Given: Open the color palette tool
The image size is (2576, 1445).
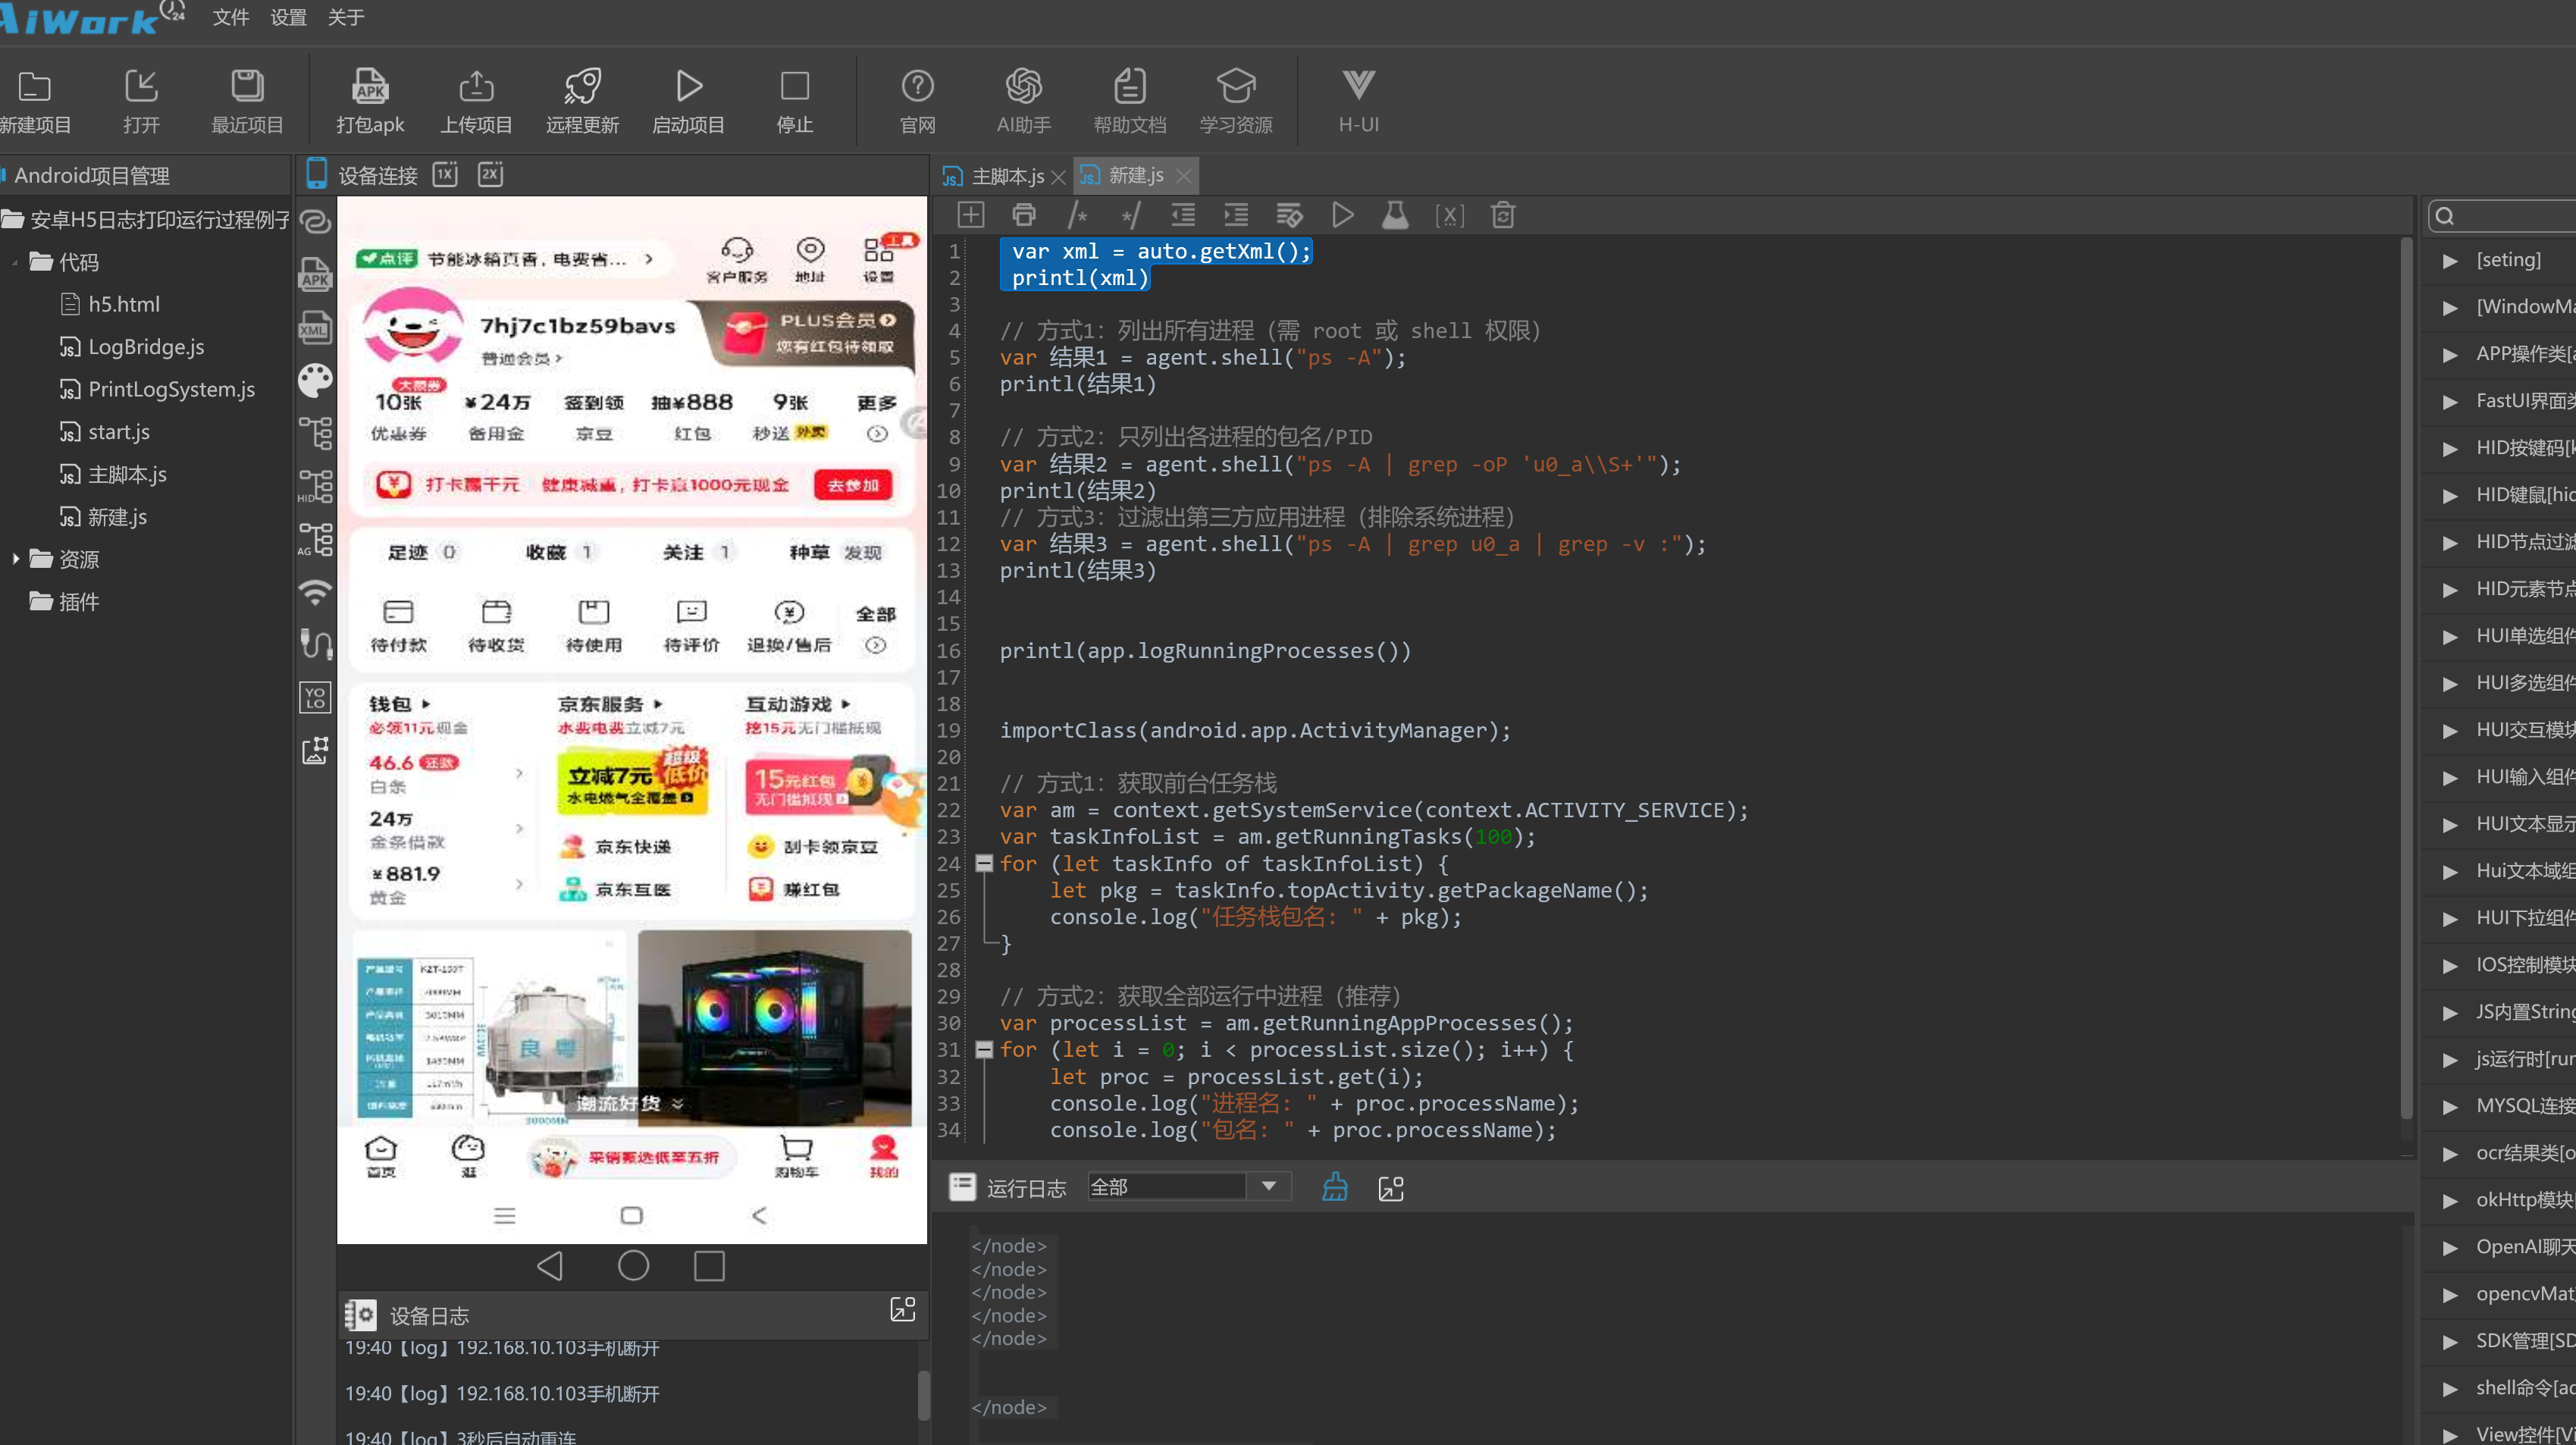Looking at the screenshot, I should click(315, 380).
